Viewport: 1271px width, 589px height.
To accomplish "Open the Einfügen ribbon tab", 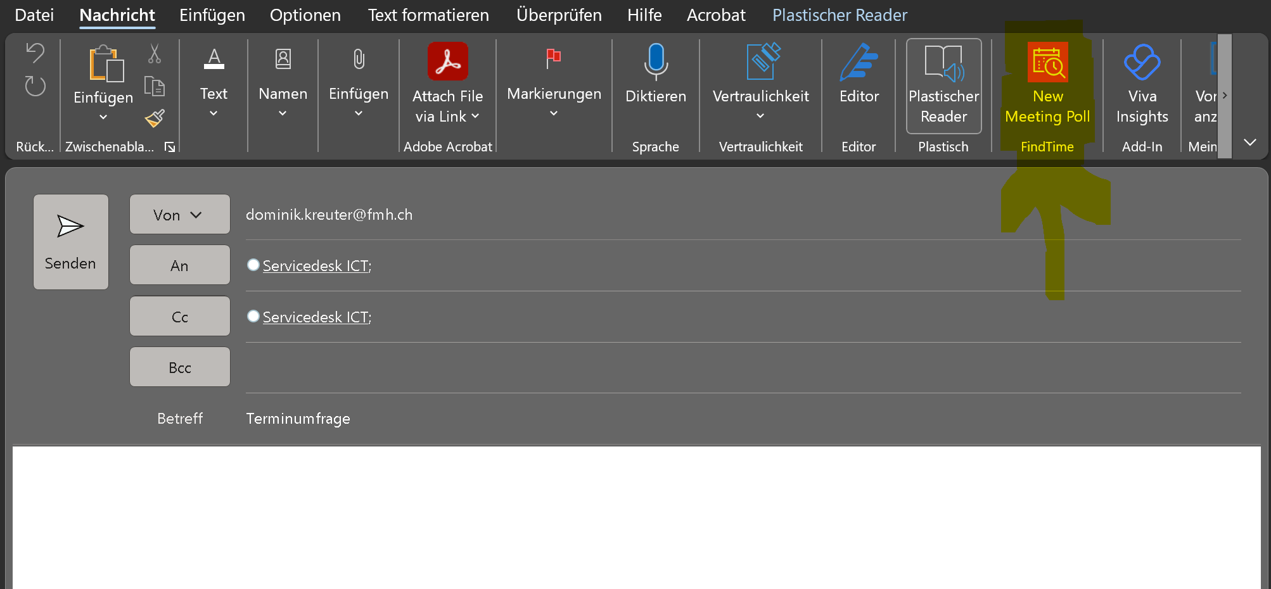I will pyautogui.click(x=212, y=15).
